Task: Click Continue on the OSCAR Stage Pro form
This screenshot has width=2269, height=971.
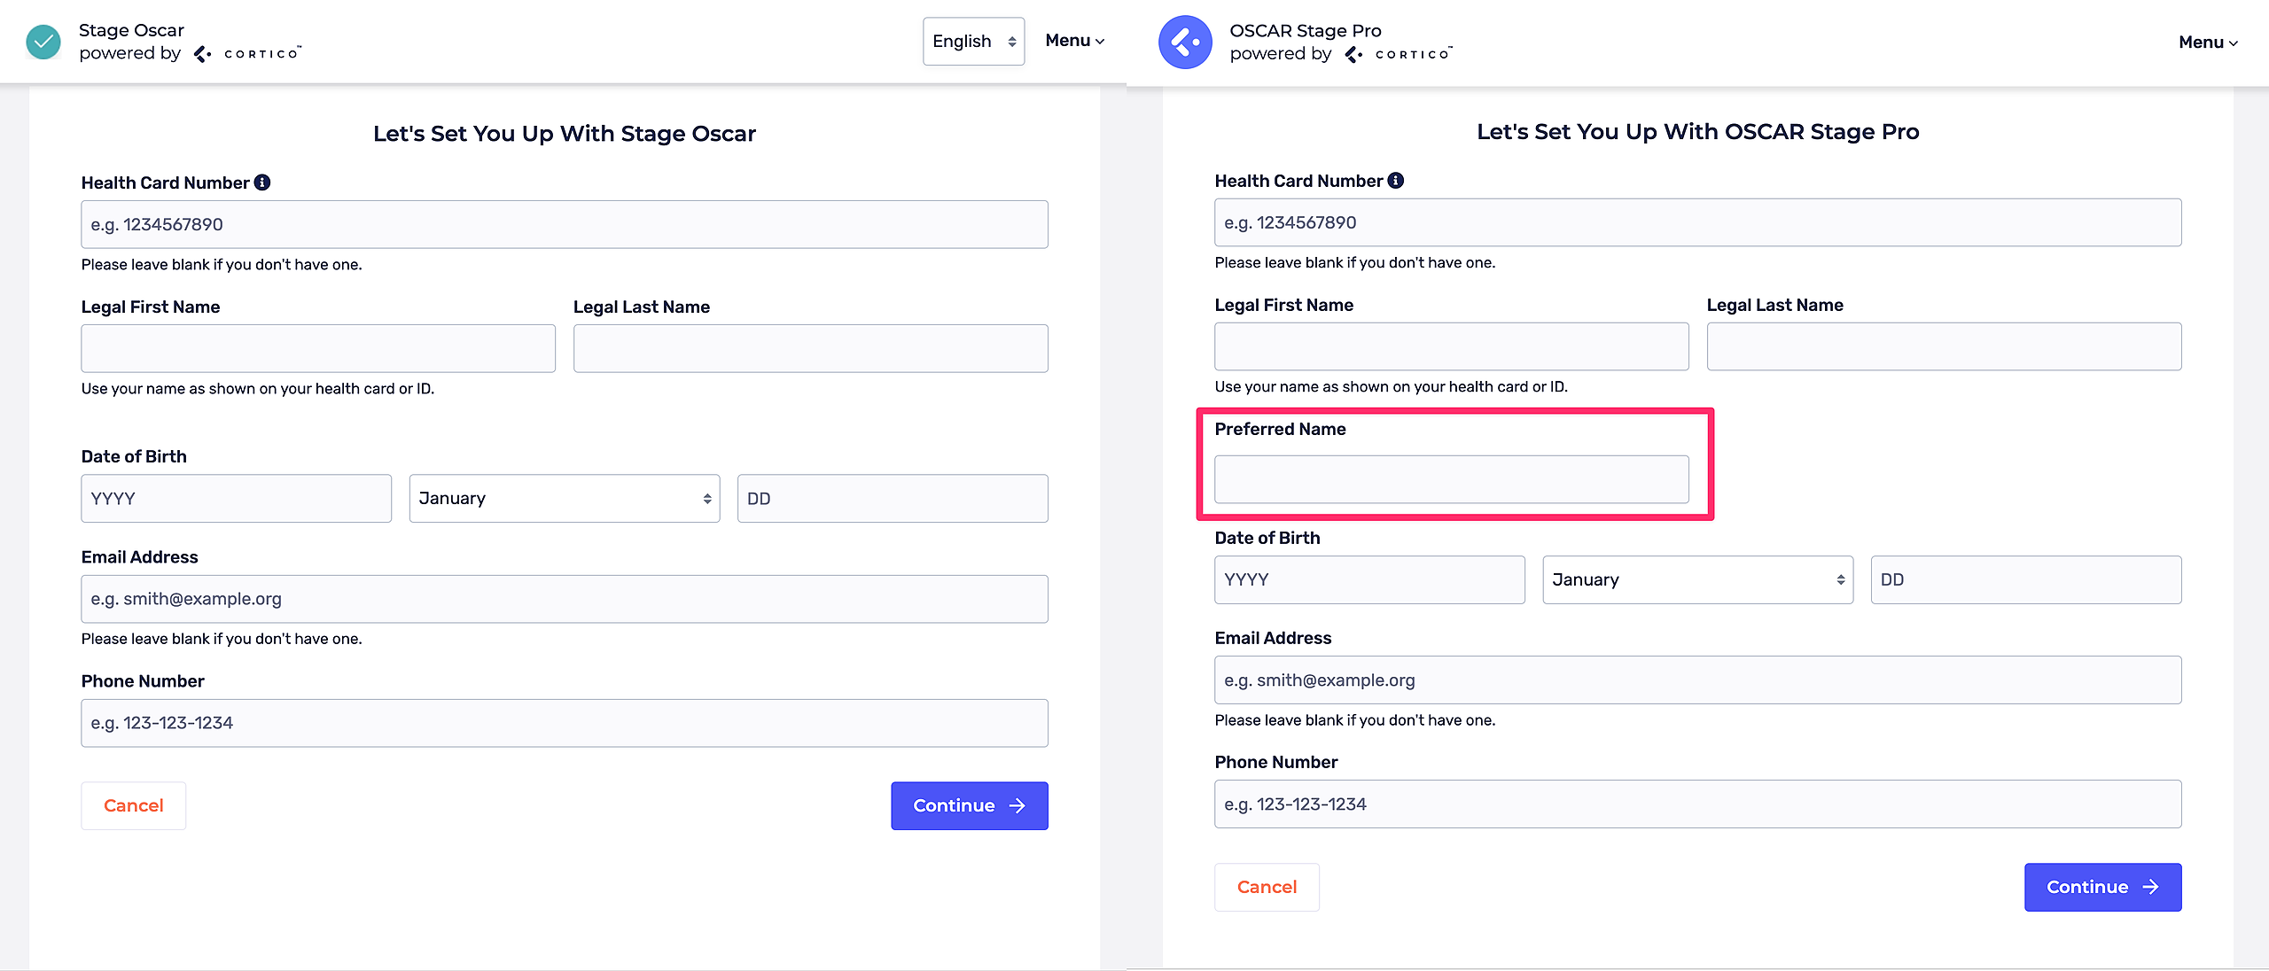Action: point(2102,887)
